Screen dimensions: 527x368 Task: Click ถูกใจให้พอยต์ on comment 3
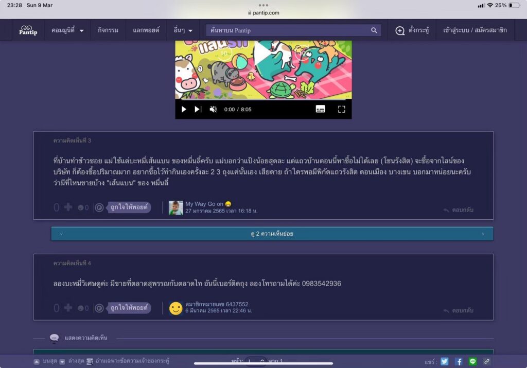[129, 207]
